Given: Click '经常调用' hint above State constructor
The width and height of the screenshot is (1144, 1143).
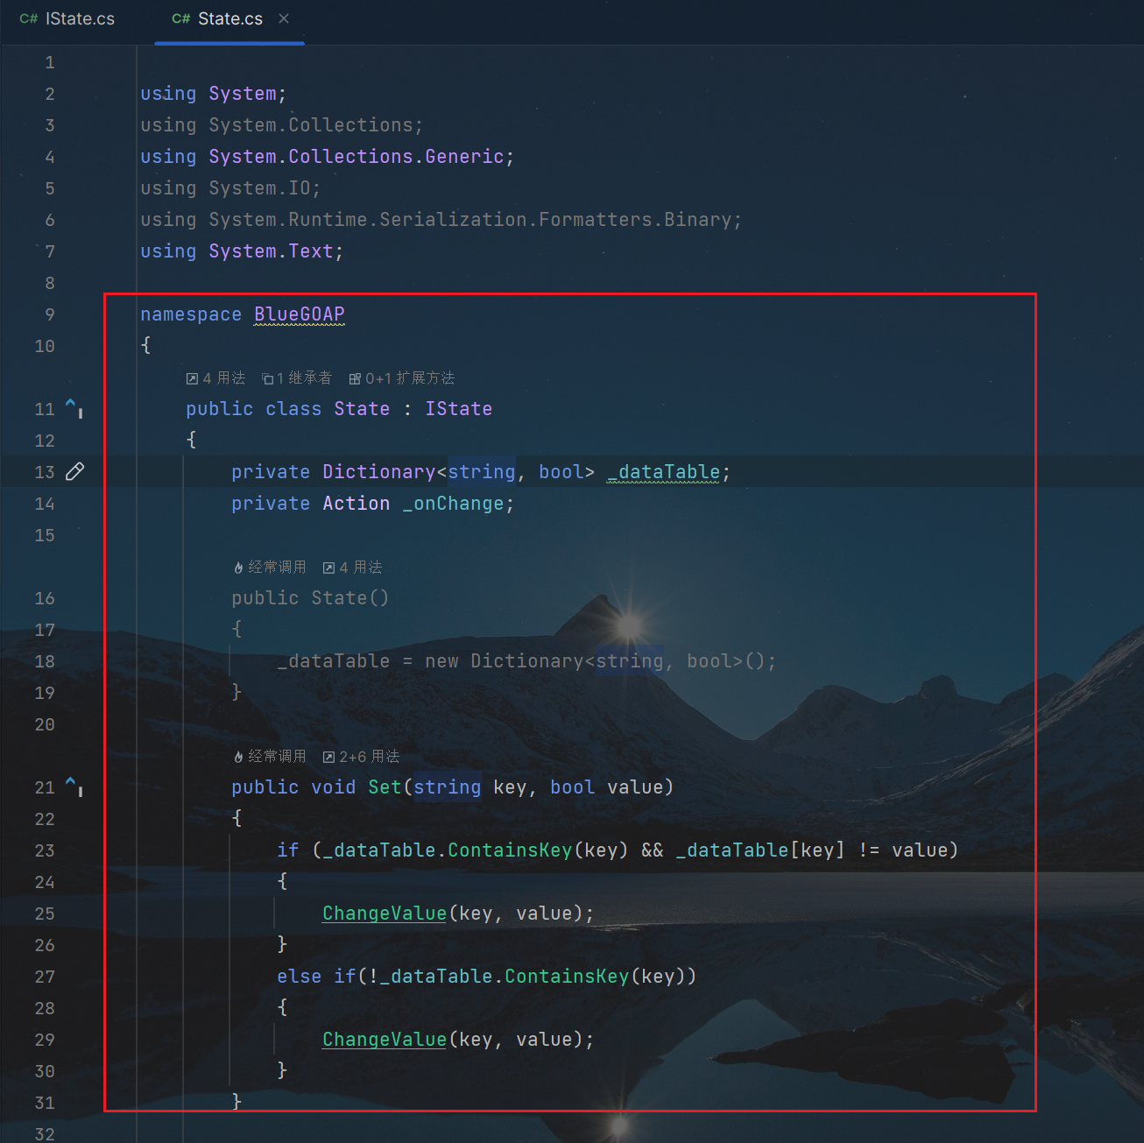Looking at the screenshot, I should 270,567.
